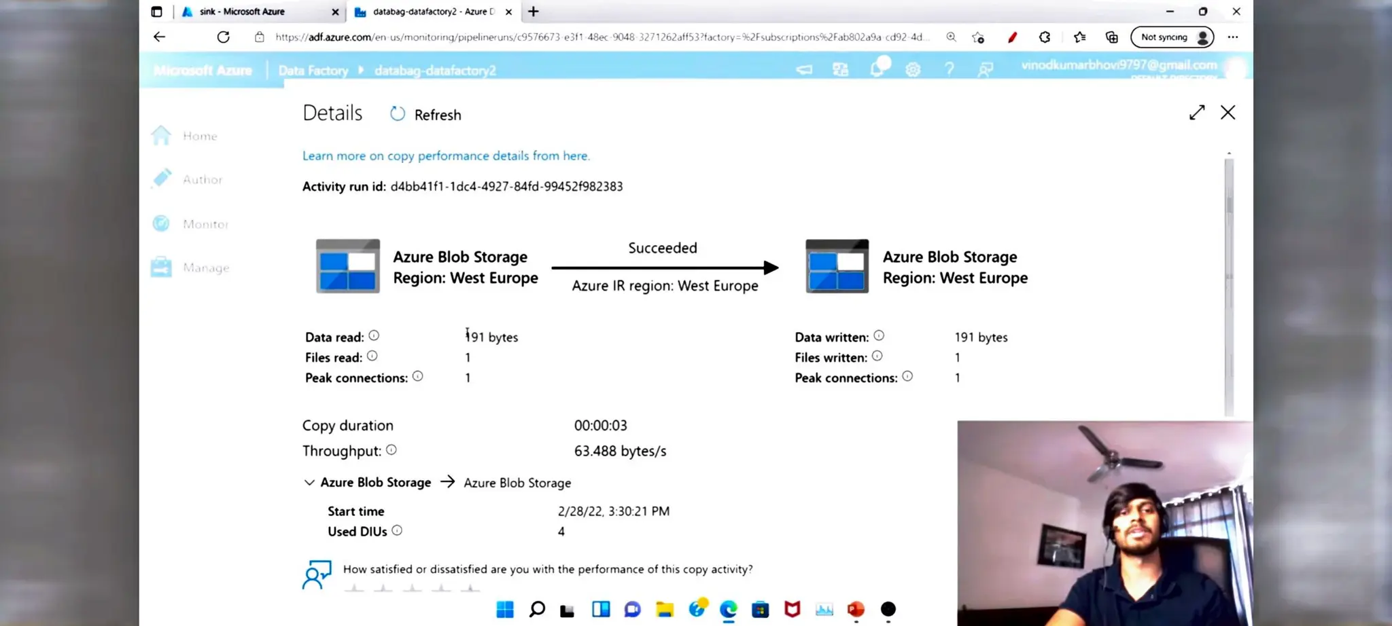Open browser Settings and more menu
The width and height of the screenshot is (1392, 626).
1233,37
